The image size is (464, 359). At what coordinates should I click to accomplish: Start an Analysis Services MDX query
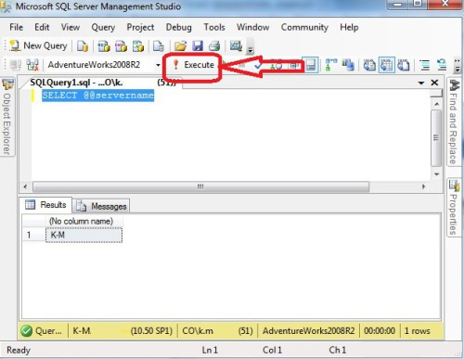tap(104, 46)
